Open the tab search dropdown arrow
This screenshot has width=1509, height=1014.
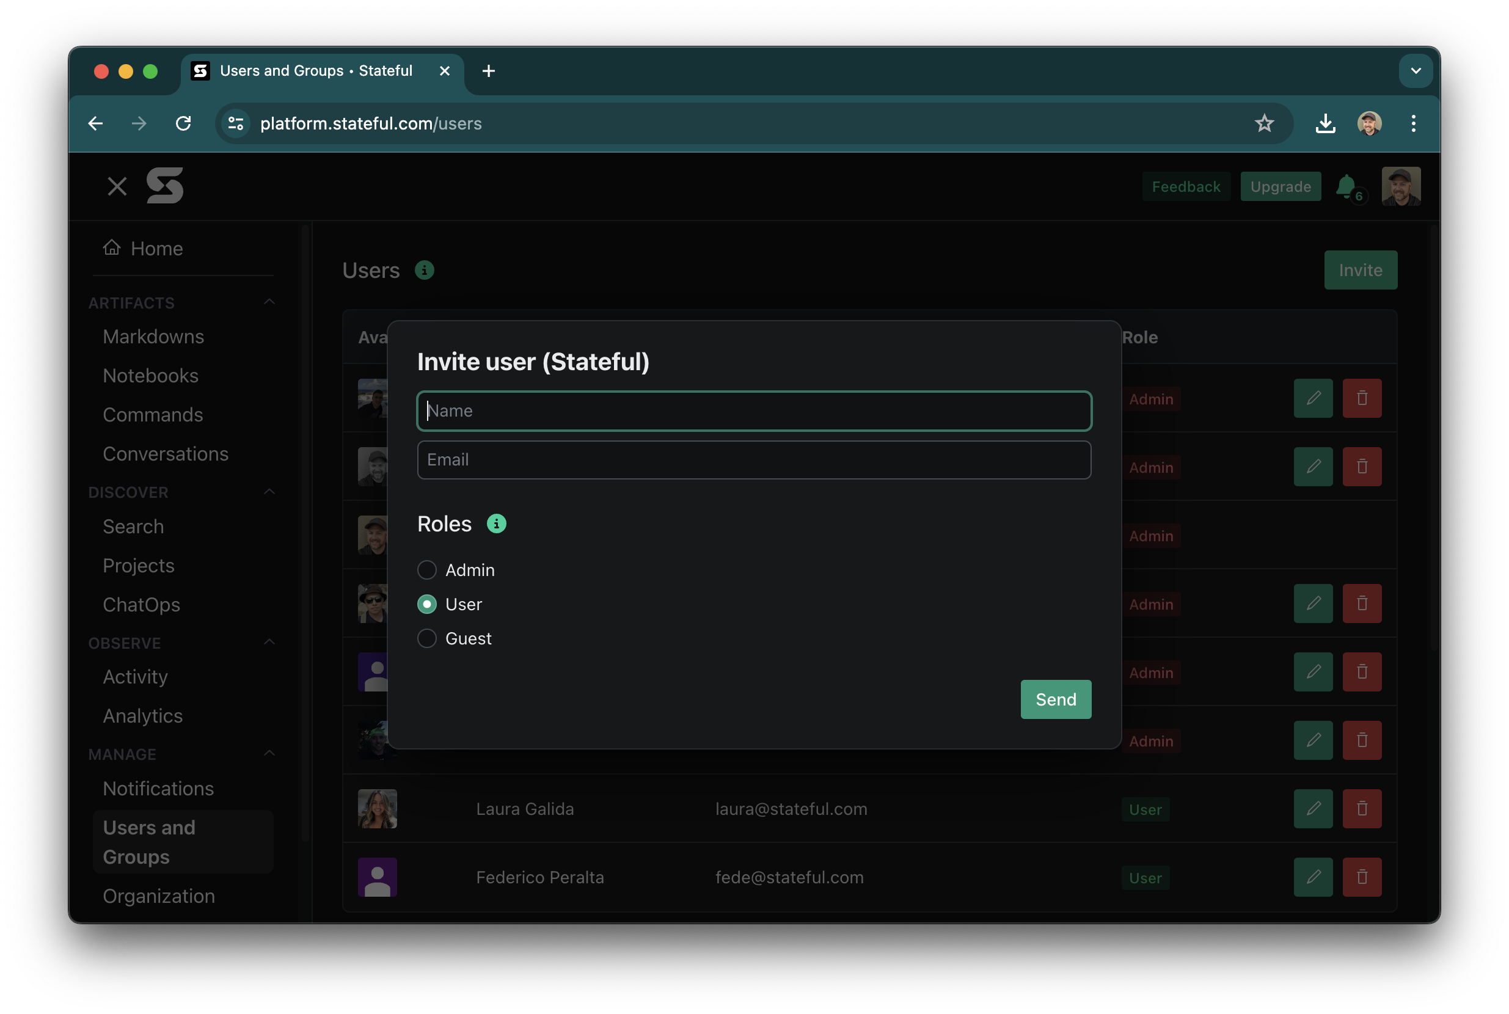coord(1416,71)
